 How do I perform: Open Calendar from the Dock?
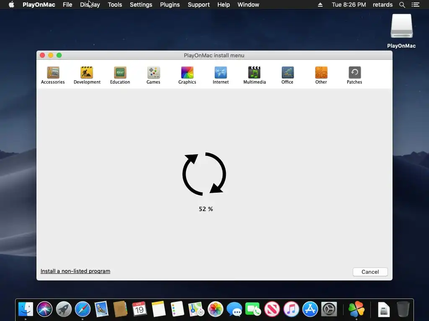pyautogui.click(x=140, y=309)
